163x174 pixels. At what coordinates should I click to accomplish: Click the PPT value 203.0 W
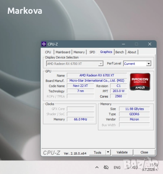119,91
